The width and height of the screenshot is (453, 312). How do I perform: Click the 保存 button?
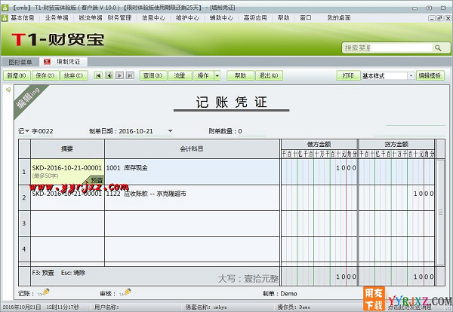(45, 76)
